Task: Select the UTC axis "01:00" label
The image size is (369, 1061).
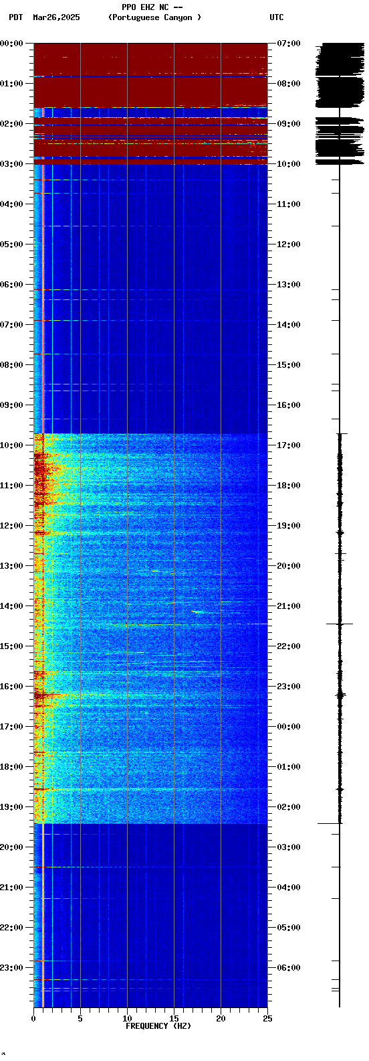Action: click(289, 767)
